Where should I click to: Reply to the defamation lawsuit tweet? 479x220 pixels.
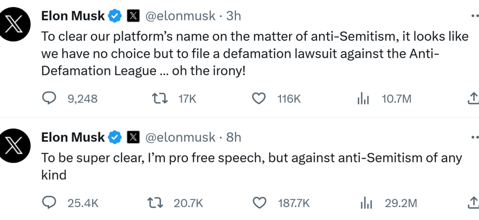pos(49,98)
